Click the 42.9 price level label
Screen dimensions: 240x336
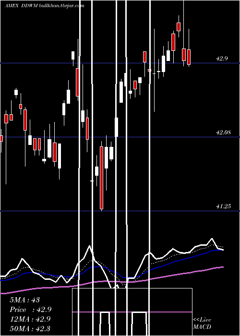[222, 59]
